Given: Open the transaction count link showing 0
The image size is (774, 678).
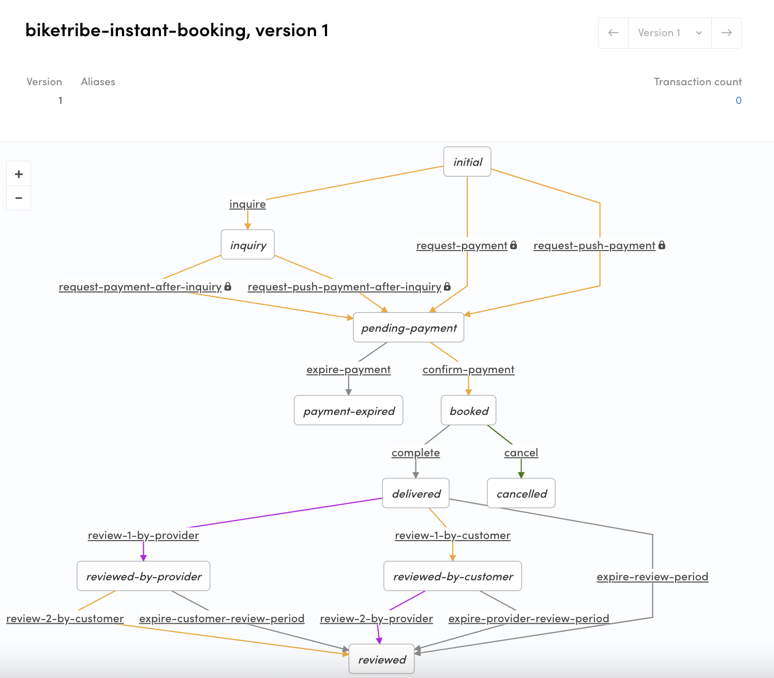Looking at the screenshot, I should coord(739,100).
